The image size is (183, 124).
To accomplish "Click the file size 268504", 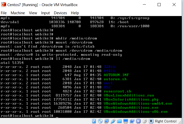I will pos(65,107).
